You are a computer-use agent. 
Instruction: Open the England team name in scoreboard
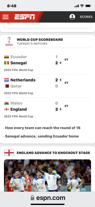(19, 109)
